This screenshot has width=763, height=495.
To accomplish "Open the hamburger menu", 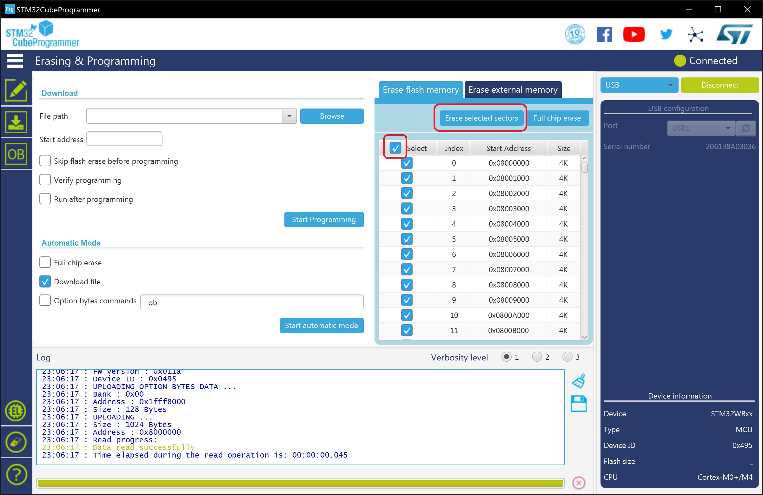I will pyautogui.click(x=15, y=61).
